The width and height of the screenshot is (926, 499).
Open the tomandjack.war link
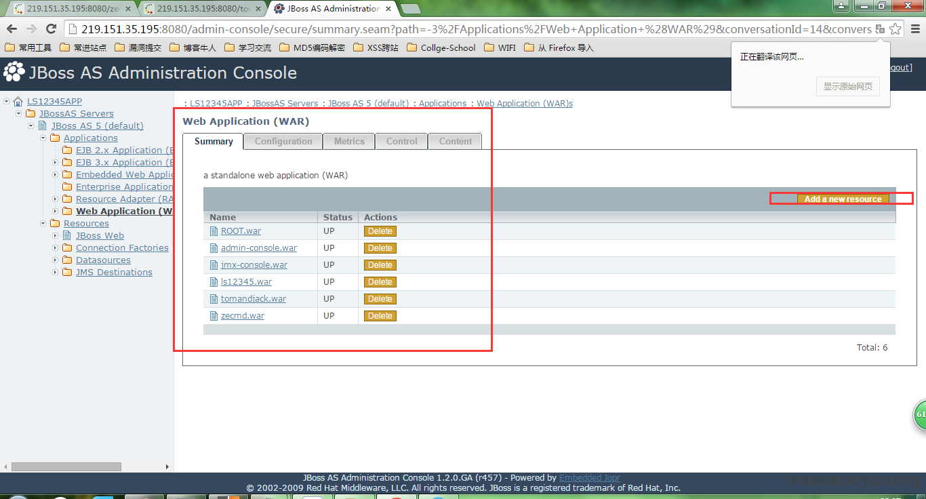click(254, 299)
